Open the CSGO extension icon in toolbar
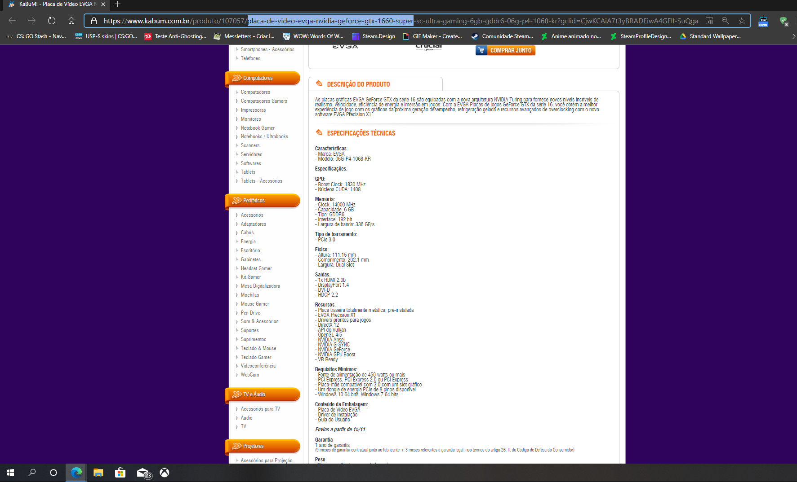This screenshot has height=482, width=797. pyautogui.click(x=763, y=21)
